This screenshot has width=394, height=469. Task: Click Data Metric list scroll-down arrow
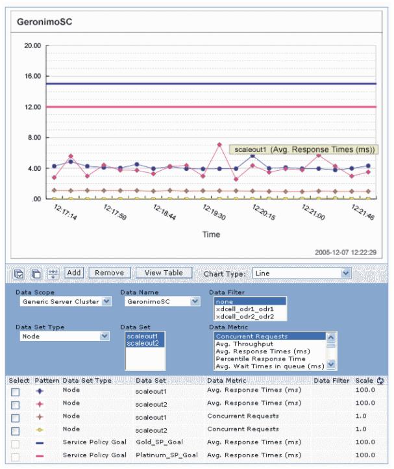[x=331, y=364]
